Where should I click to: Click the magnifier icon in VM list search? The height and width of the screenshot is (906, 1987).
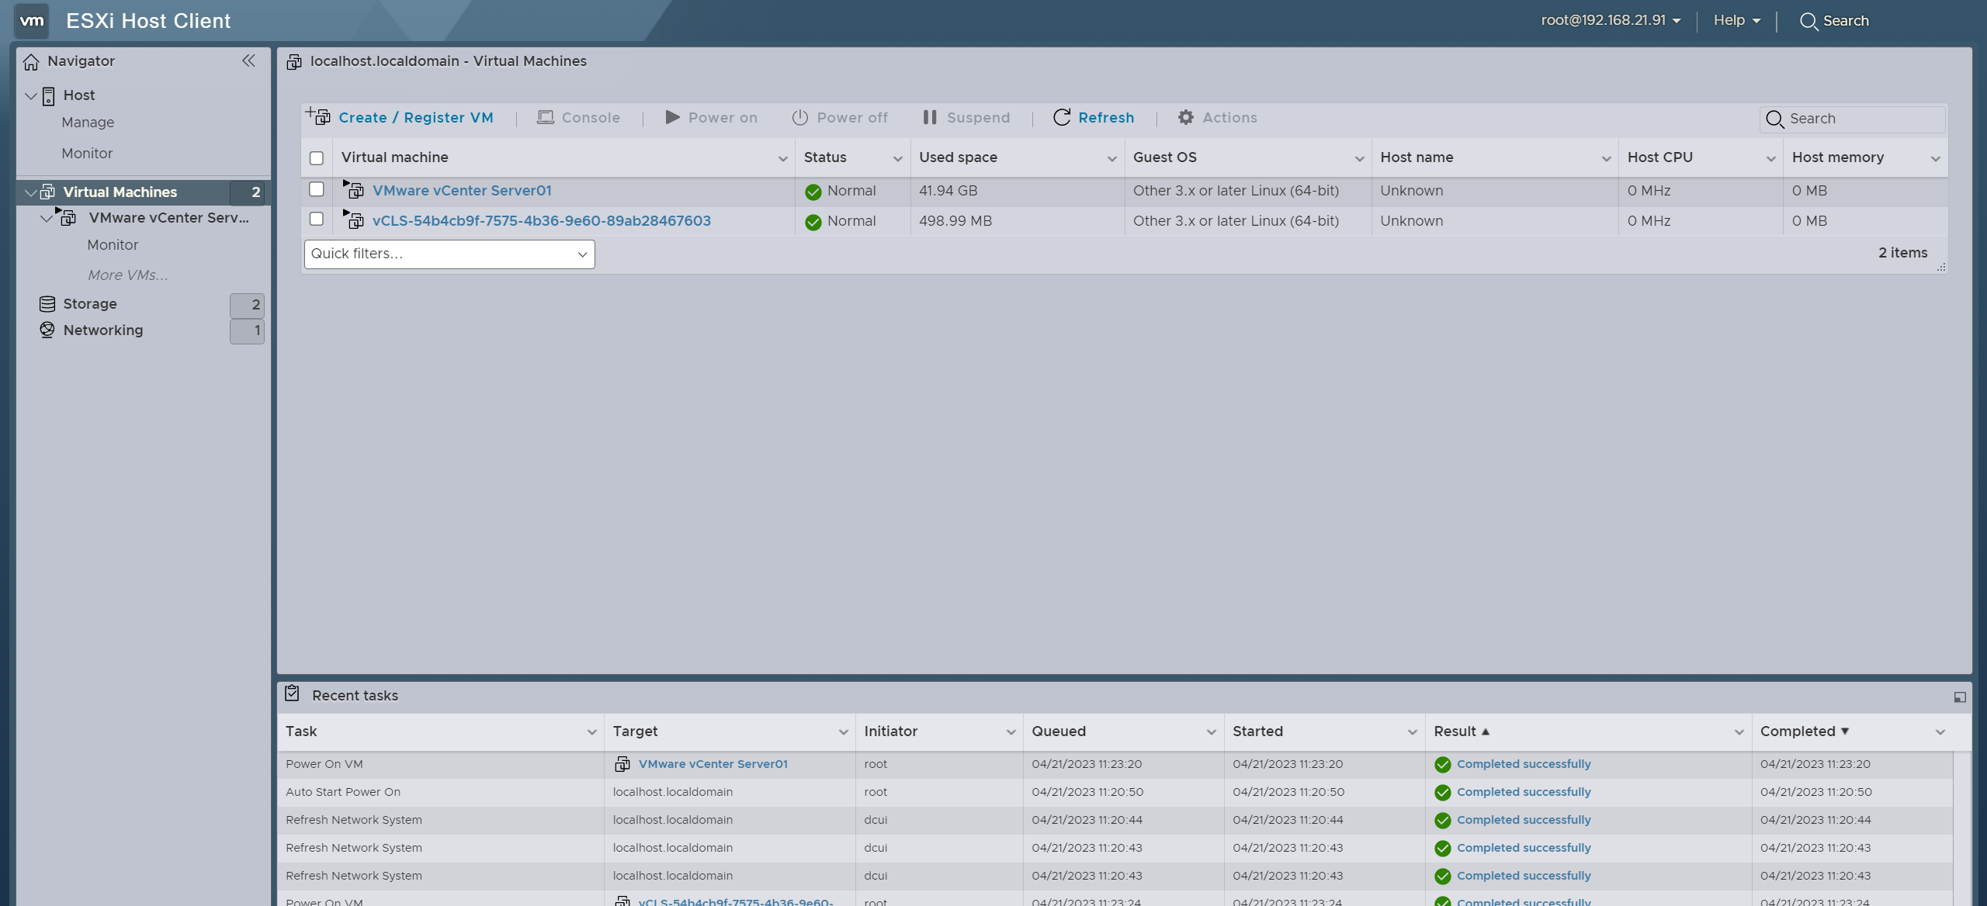point(1774,119)
